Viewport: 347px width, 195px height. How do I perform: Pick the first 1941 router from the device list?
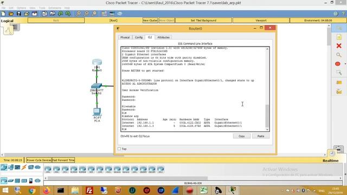48,170
